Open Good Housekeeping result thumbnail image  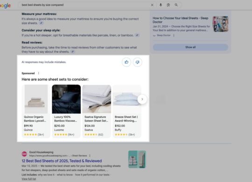click(x=137, y=159)
